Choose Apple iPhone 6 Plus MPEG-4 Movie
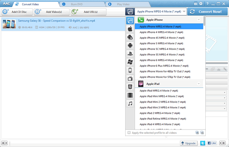229x147 pixels. pos(169,66)
